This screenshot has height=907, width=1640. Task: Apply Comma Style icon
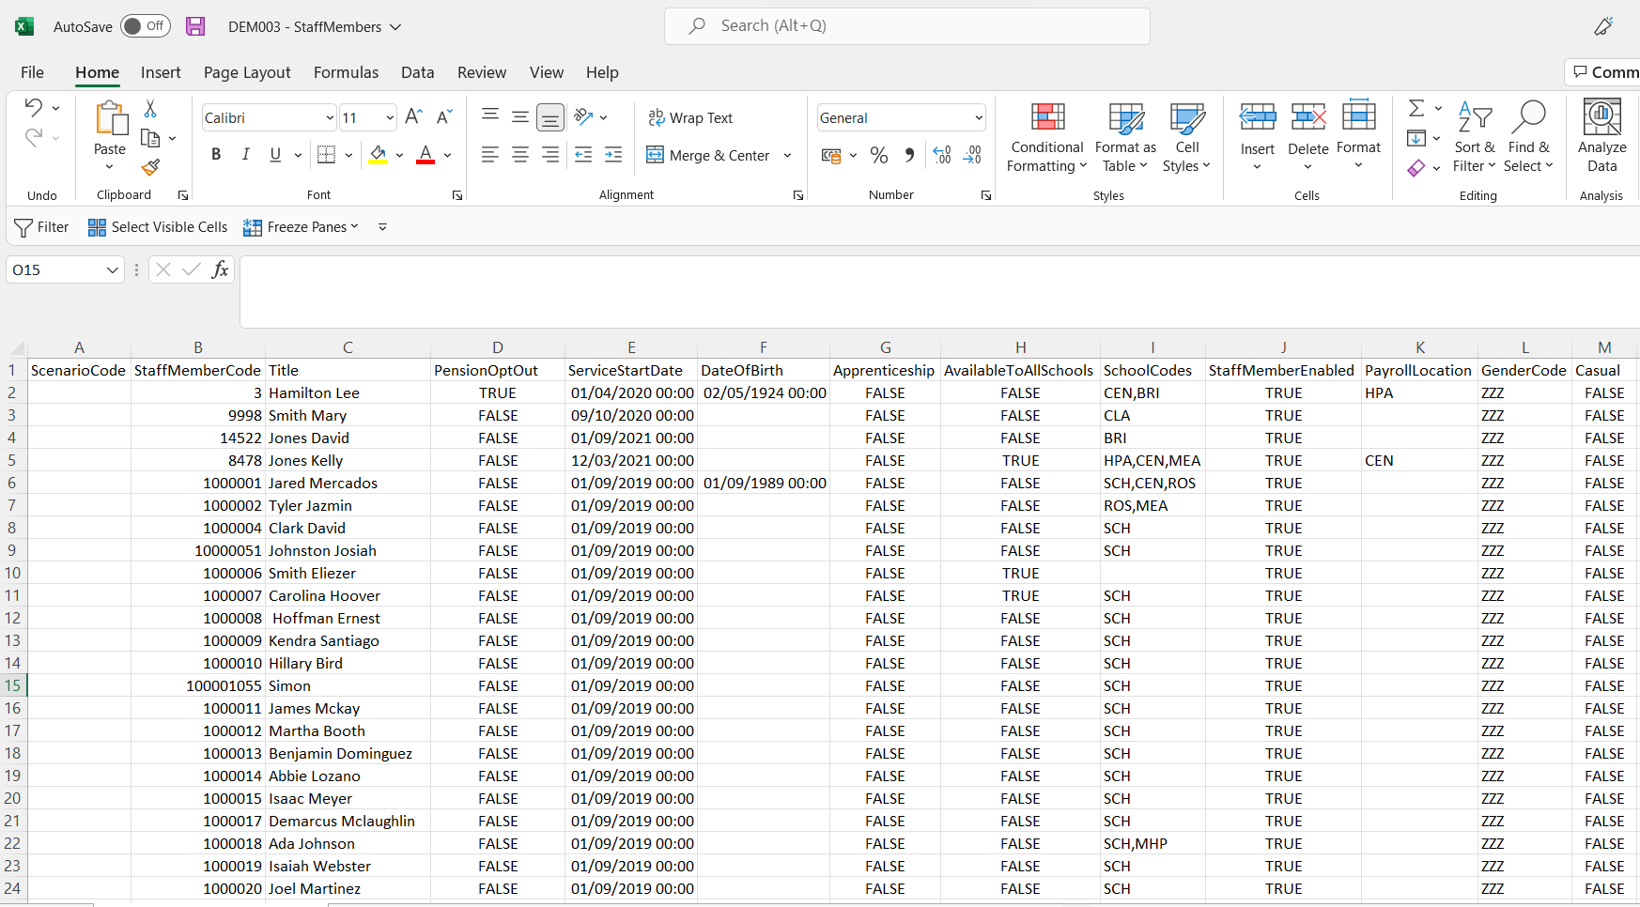coord(909,155)
